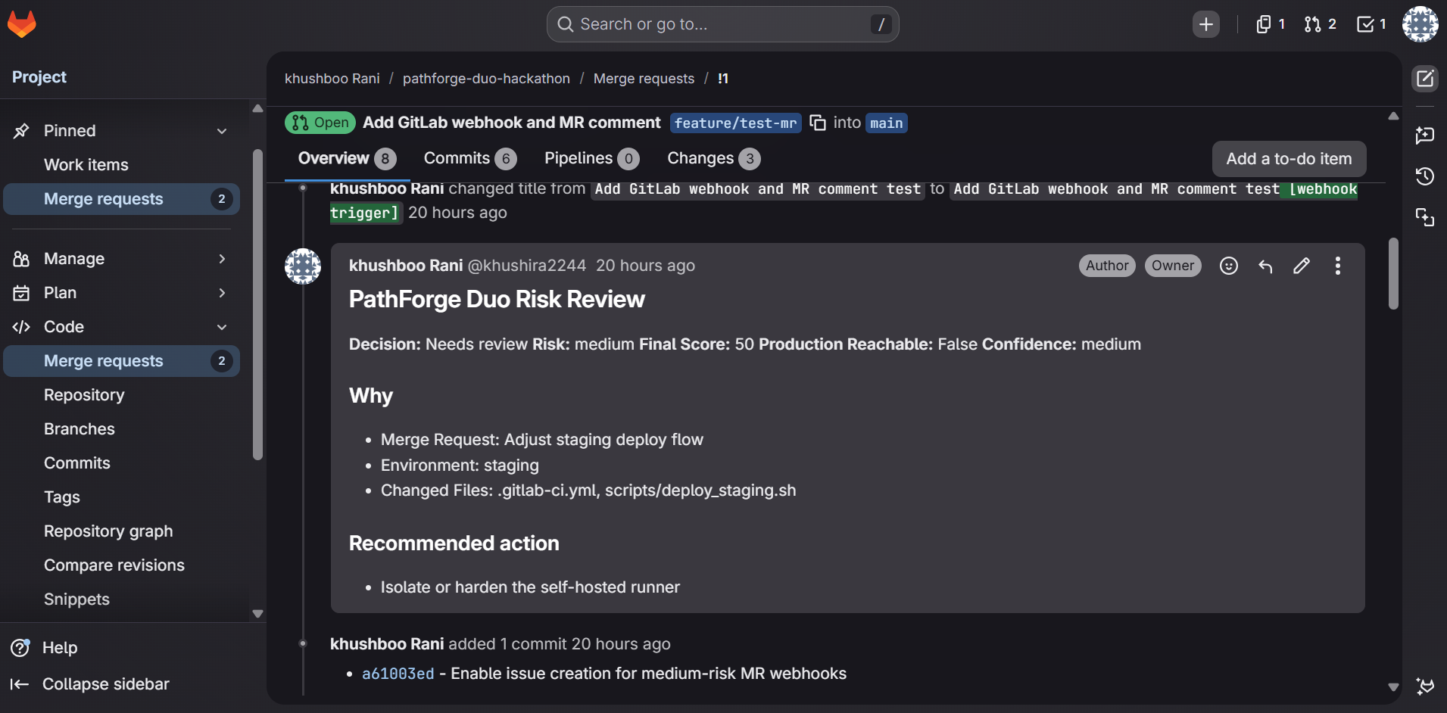Expand the Manage section chevron
Viewport: 1447px width, 713px height.
(x=222, y=259)
